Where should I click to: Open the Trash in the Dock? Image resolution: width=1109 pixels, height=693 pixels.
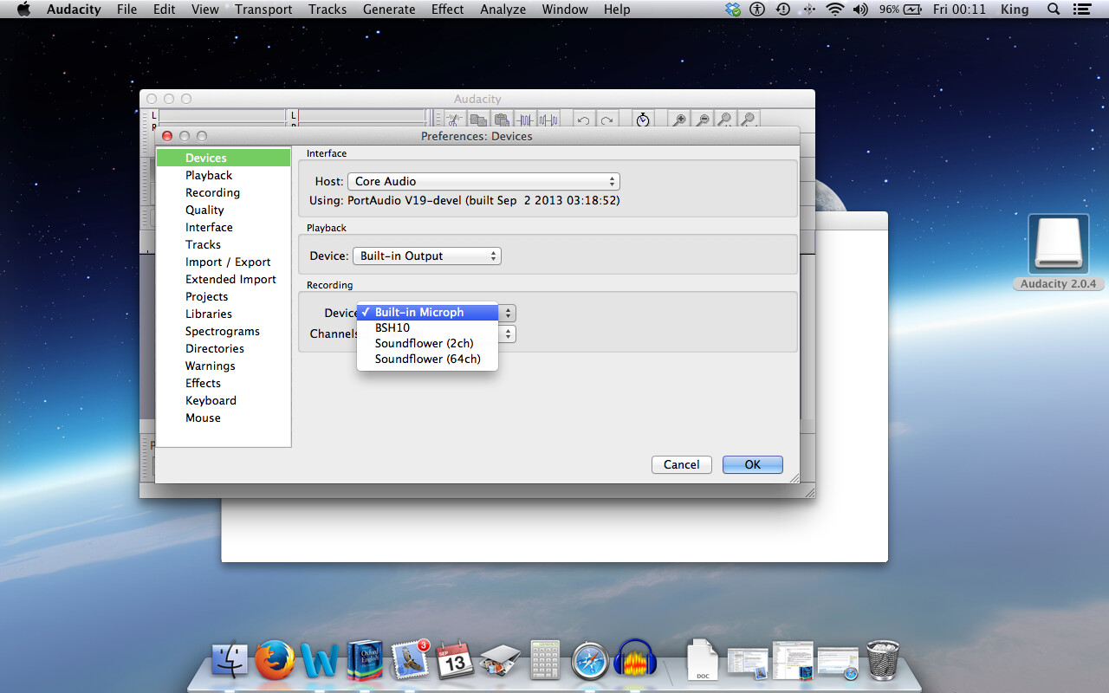(x=883, y=661)
